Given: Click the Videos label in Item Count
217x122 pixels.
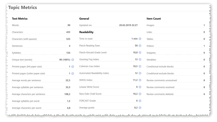Looking at the screenshot, I should [150, 46].
